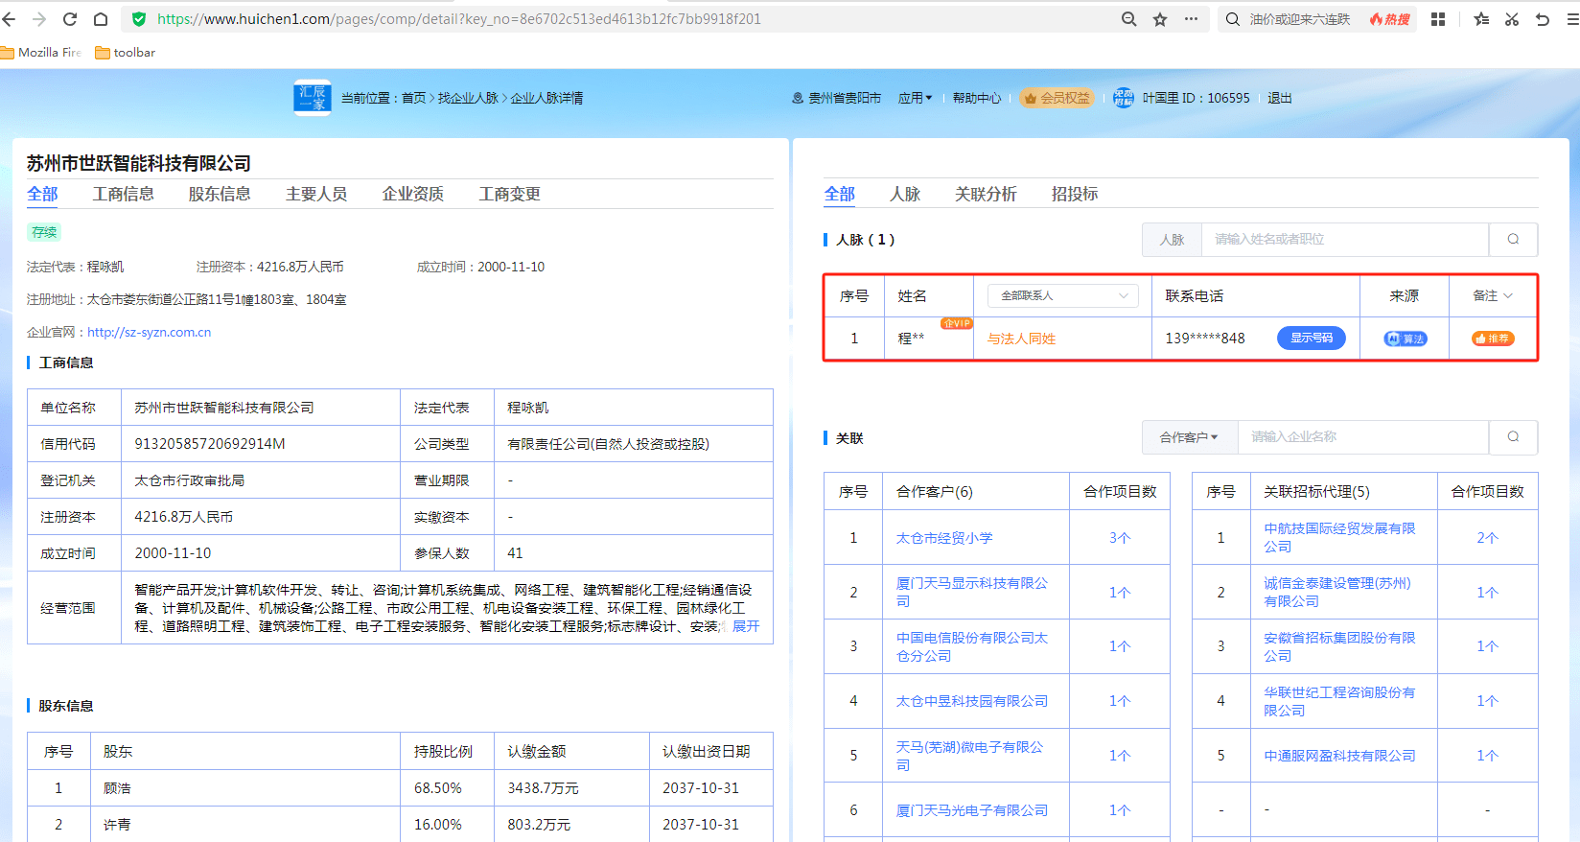Click the browser search box 油价或迎来六连跌

[1299, 19]
